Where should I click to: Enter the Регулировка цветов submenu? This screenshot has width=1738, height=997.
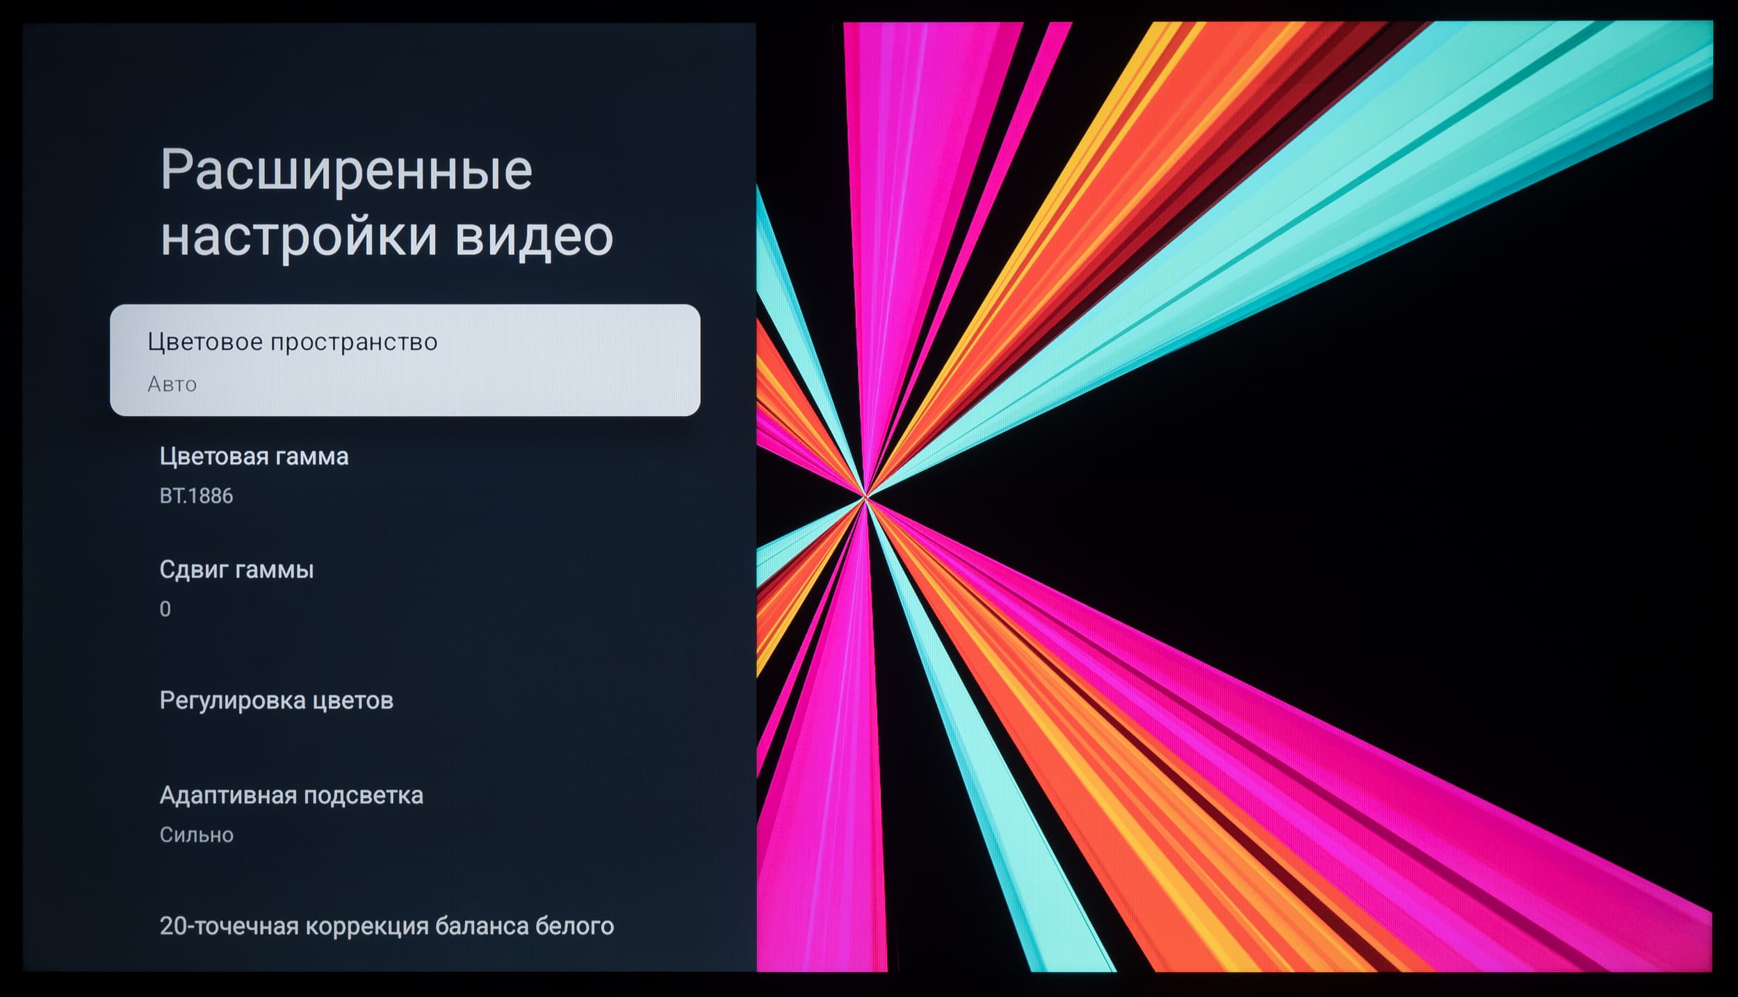point(276,700)
